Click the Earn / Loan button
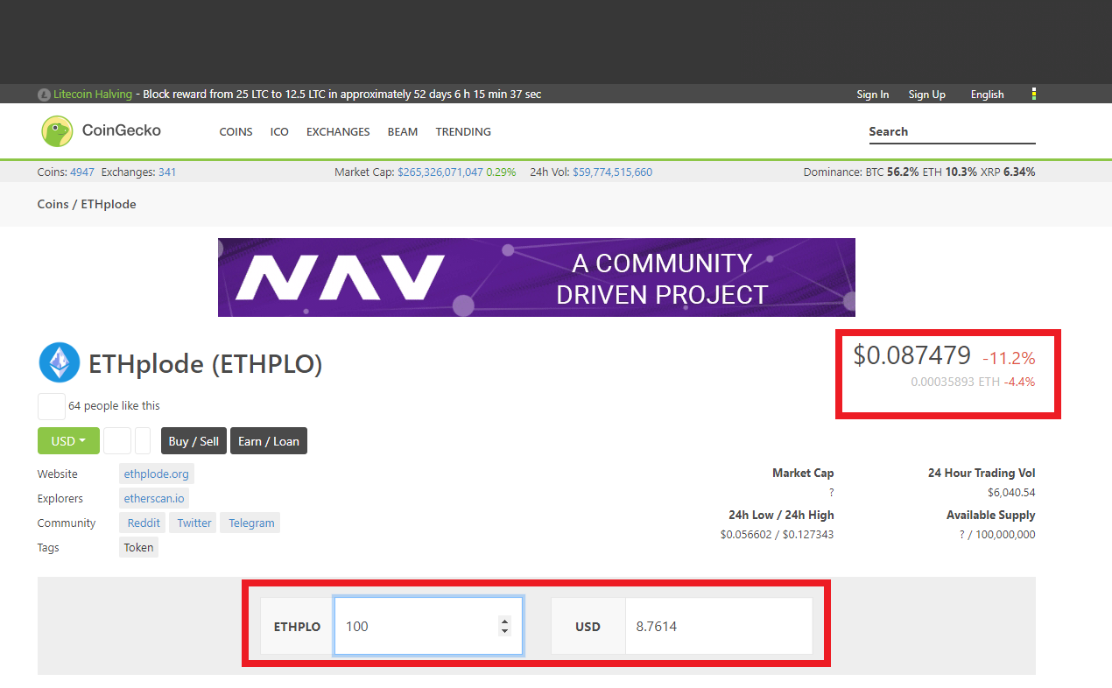Viewport: 1112px width, 688px height. (269, 441)
